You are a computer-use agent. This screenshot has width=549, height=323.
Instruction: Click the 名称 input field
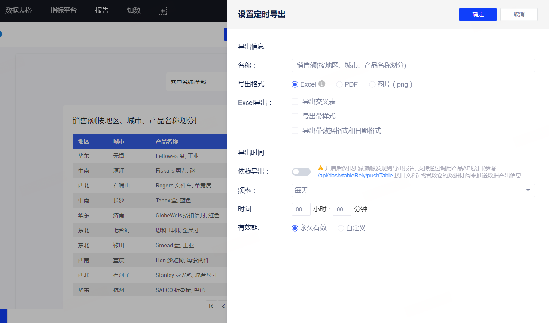click(413, 65)
